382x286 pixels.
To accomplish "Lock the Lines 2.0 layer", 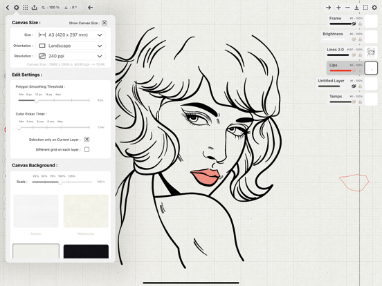I will 361,55.
